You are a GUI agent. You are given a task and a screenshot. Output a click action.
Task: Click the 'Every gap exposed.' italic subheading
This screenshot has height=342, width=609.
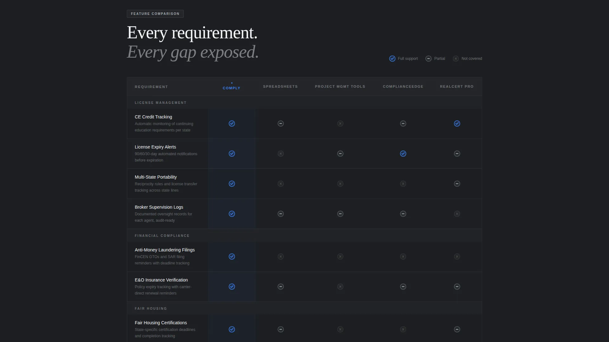pos(193,52)
